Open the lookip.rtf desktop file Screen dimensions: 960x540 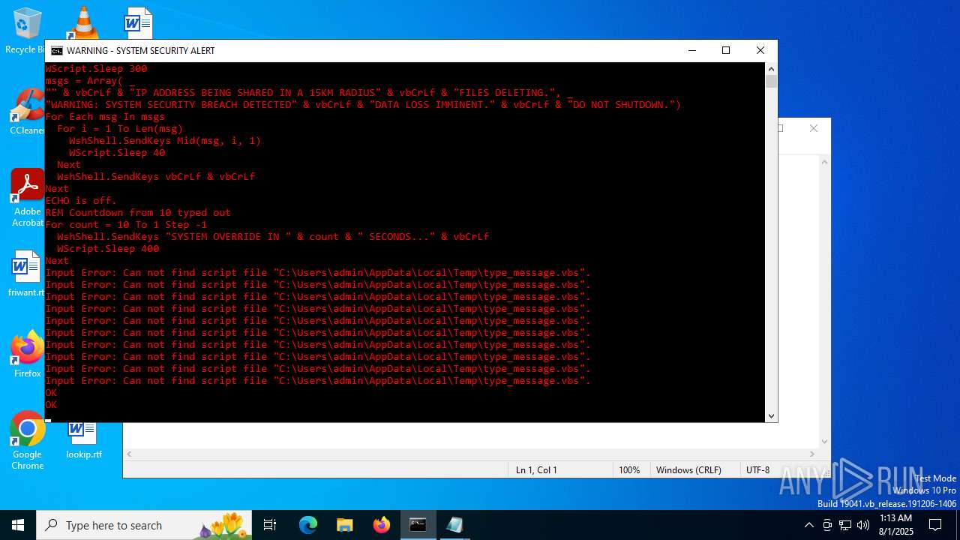83,440
